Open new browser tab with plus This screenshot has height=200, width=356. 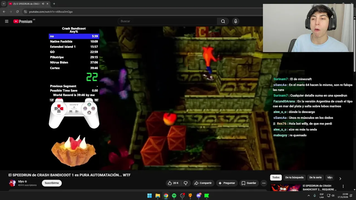pyautogui.click(x=54, y=4)
